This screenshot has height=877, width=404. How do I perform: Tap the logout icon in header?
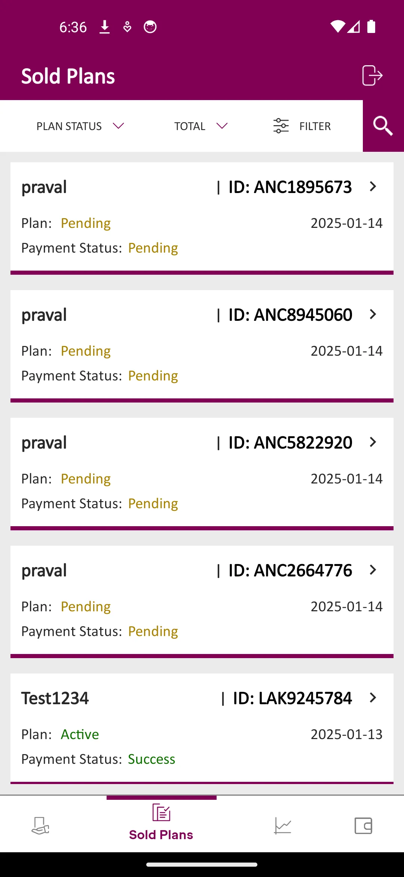[x=372, y=75]
